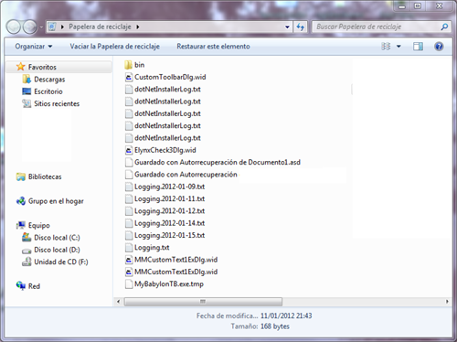
Task: Click the change view icon
Action: click(x=386, y=47)
